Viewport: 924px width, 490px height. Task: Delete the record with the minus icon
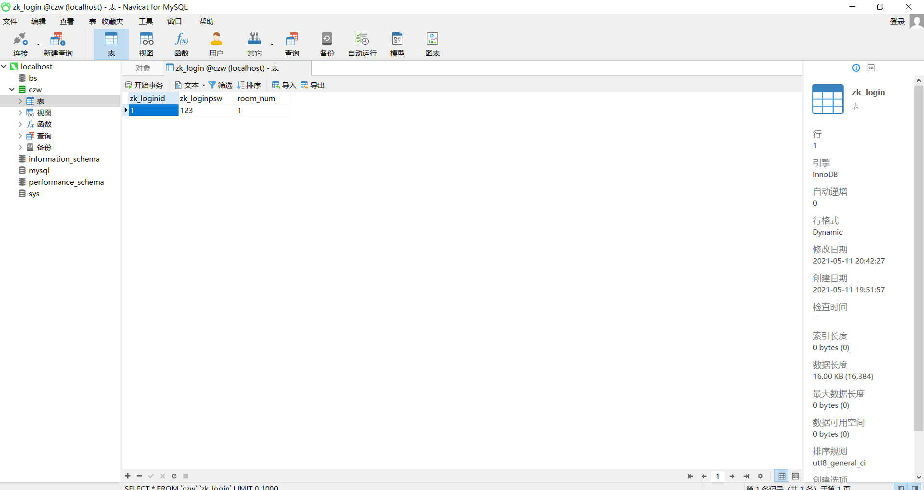[x=139, y=476]
